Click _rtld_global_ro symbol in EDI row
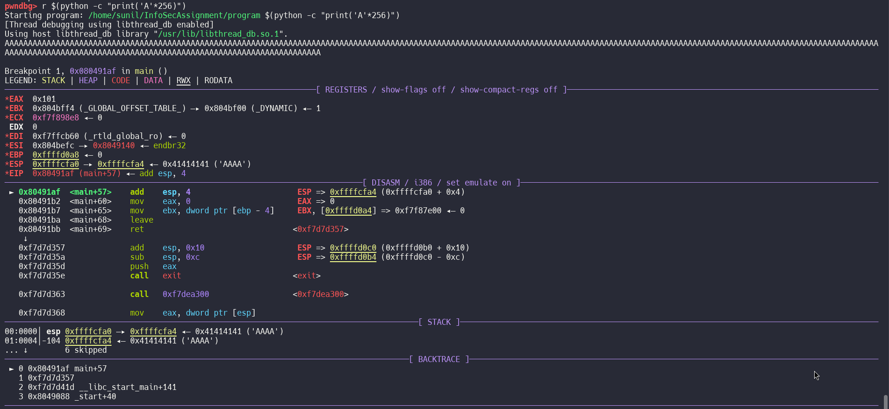The image size is (889, 409). tap(123, 136)
